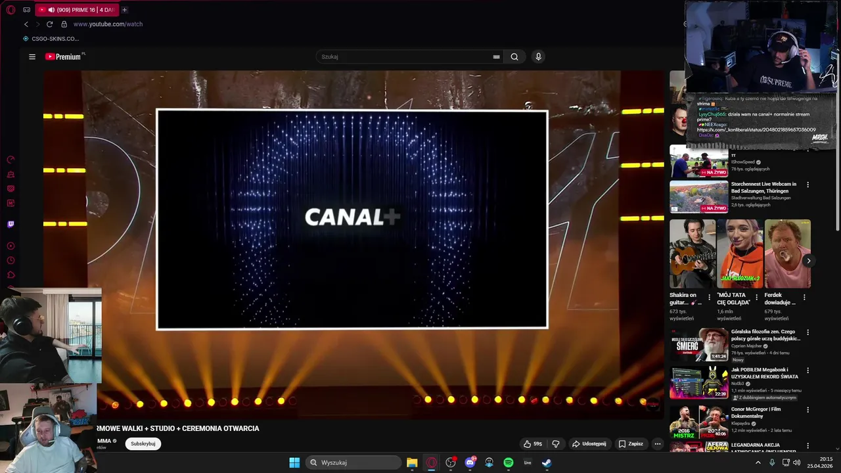Go back to previous page

point(26,24)
